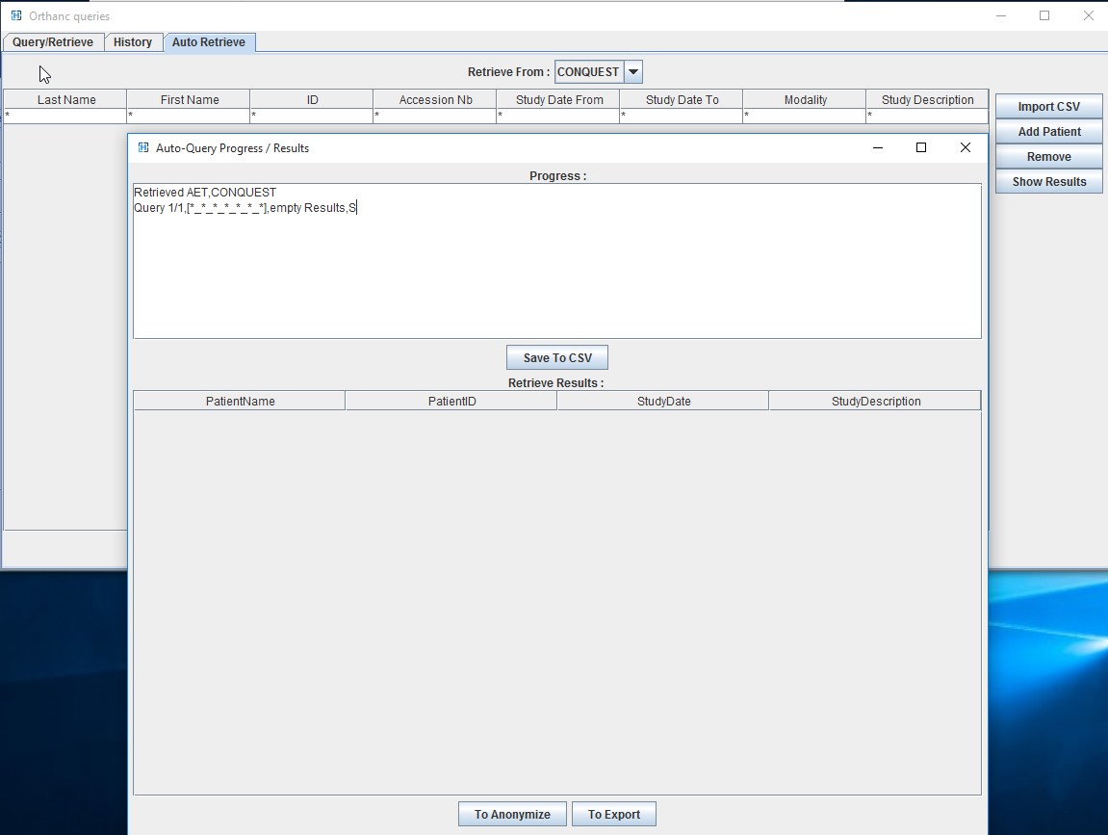Click the Auto-Query dialog title bar icon
This screenshot has width=1108, height=835.
pos(142,147)
